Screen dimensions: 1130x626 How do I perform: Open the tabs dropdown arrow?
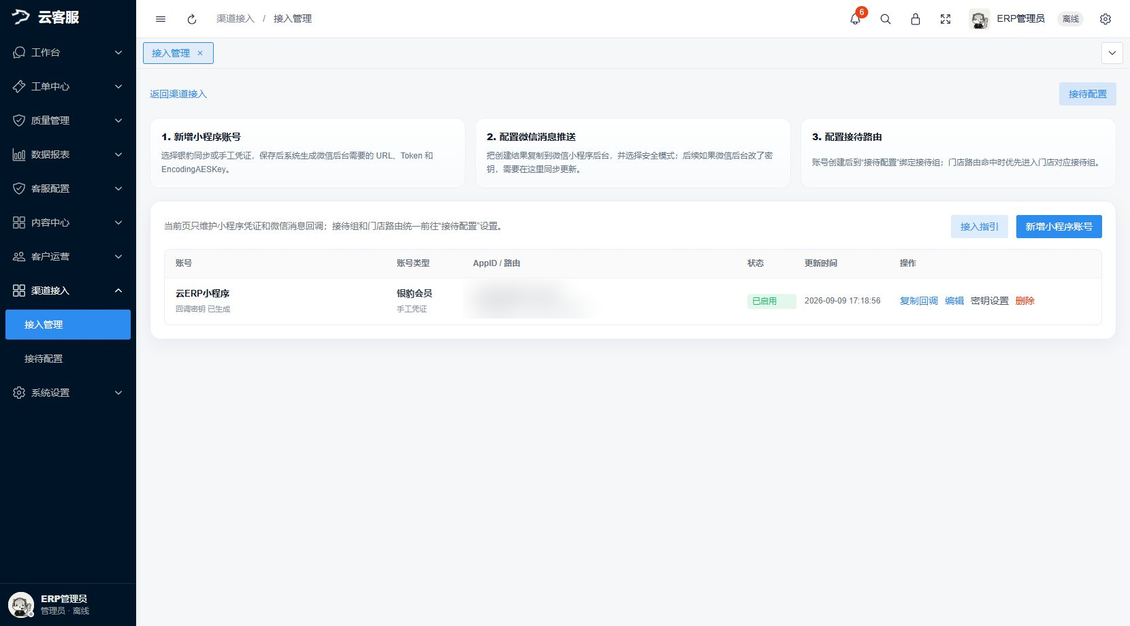(x=1112, y=53)
